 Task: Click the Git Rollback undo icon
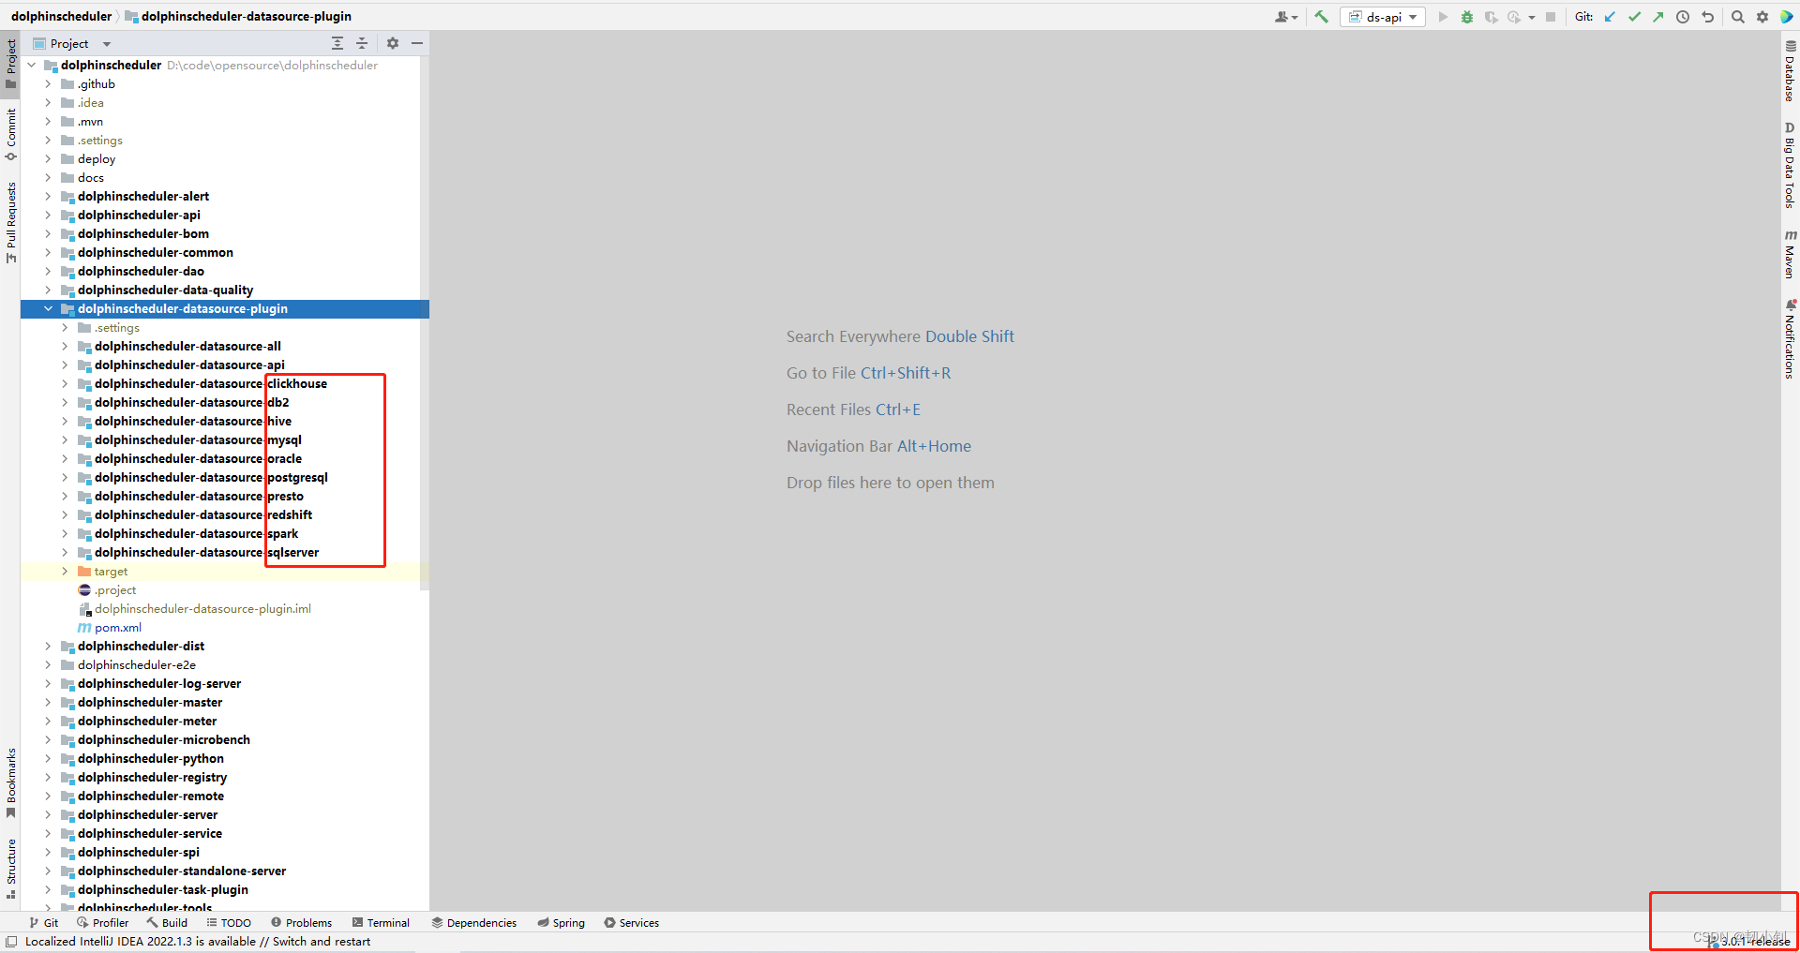click(x=1707, y=17)
